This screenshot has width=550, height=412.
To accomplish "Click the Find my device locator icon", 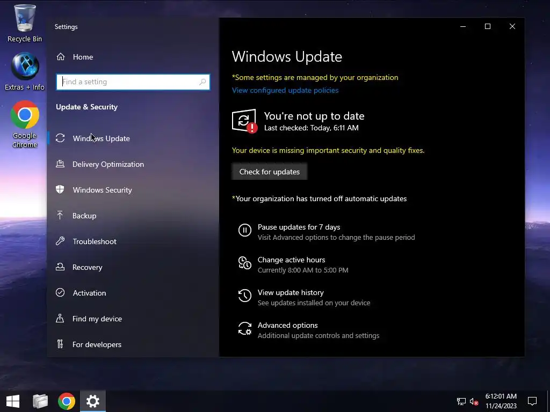I will [60, 318].
